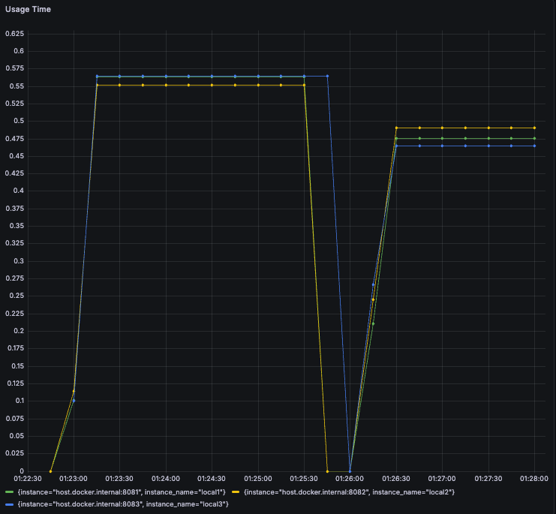The image size is (556, 514).
Task: Click the yellow point starting the 0.49 plateau
Action: pyautogui.click(x=396, y=128)
